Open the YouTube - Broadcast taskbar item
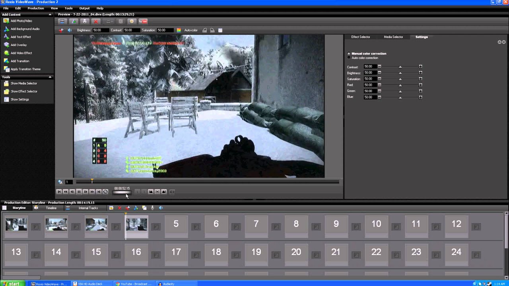The height and width of the screenshot is (286, 509). [134, 284]
